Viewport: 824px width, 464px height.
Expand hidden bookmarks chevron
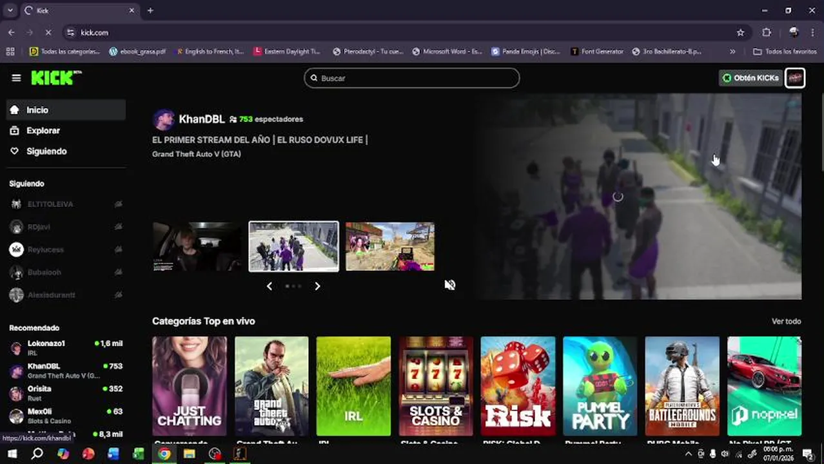tap(732, 52)
